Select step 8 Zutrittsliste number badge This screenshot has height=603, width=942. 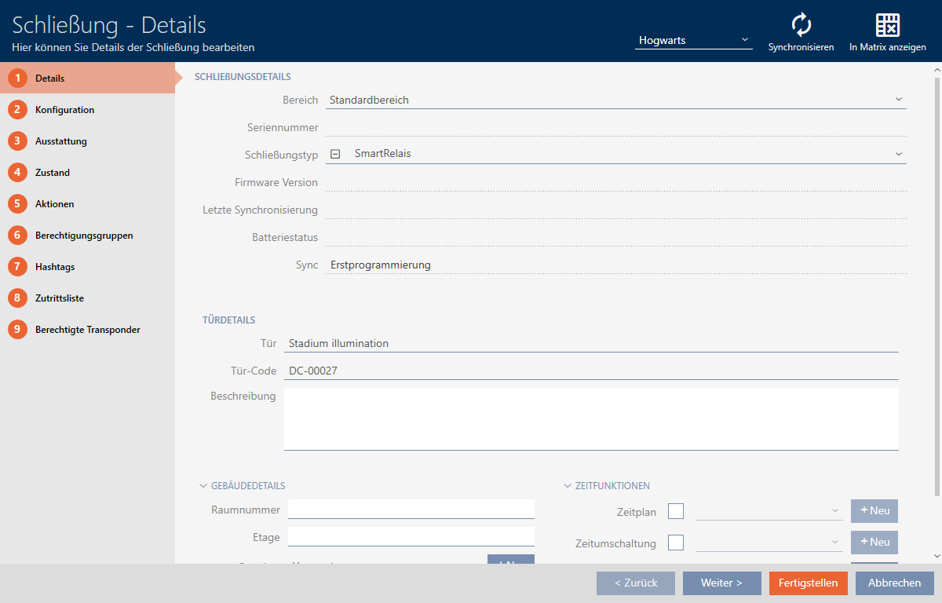tap(17, 298)
